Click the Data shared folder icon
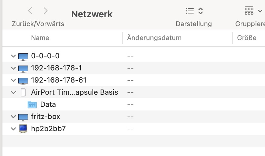Viewport: 265px width, 156px height. click(32, 105)
